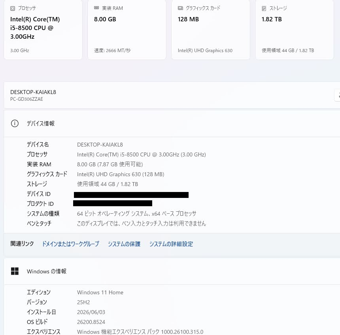
Task: Click the 128 MB graphics card value
Action: point(188,19)
